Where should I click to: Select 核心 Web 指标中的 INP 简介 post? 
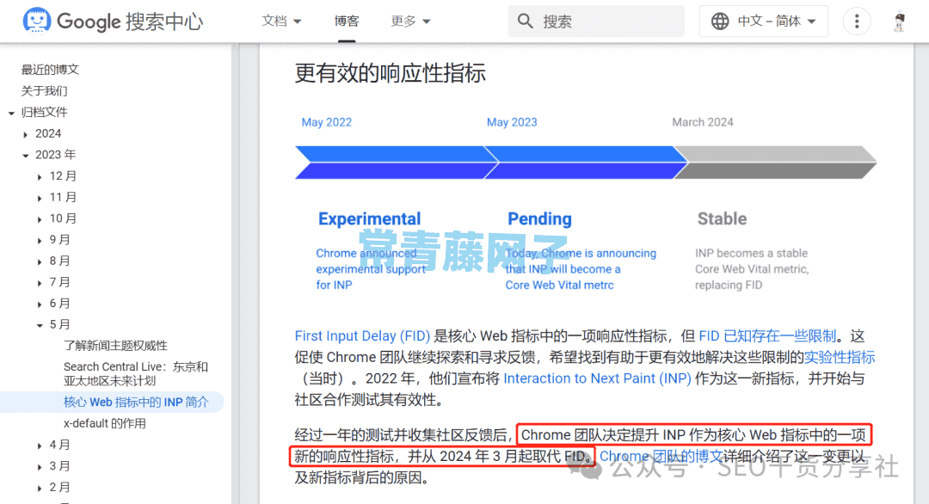pyautogui.click(x=136, y=403)
